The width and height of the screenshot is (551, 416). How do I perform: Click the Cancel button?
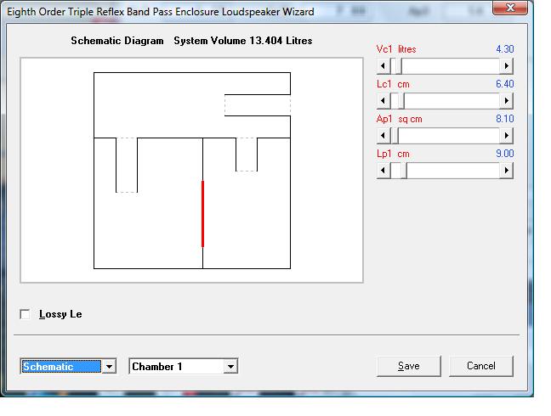click(481, 366)
